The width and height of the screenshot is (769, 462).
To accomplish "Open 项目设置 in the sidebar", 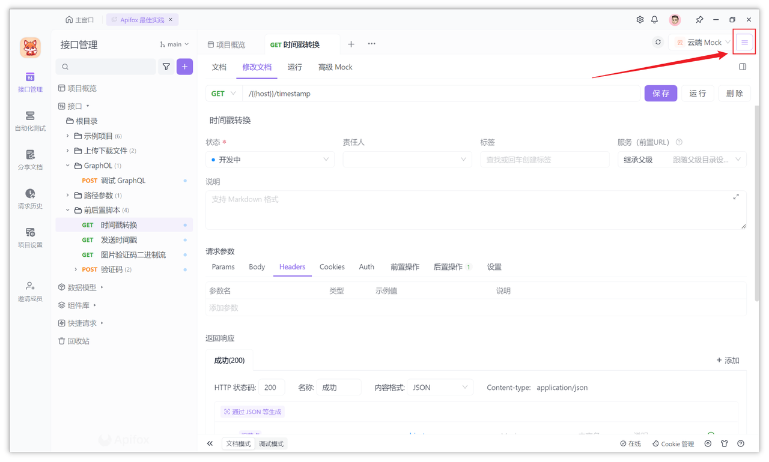I will click(x=30, y=238).
